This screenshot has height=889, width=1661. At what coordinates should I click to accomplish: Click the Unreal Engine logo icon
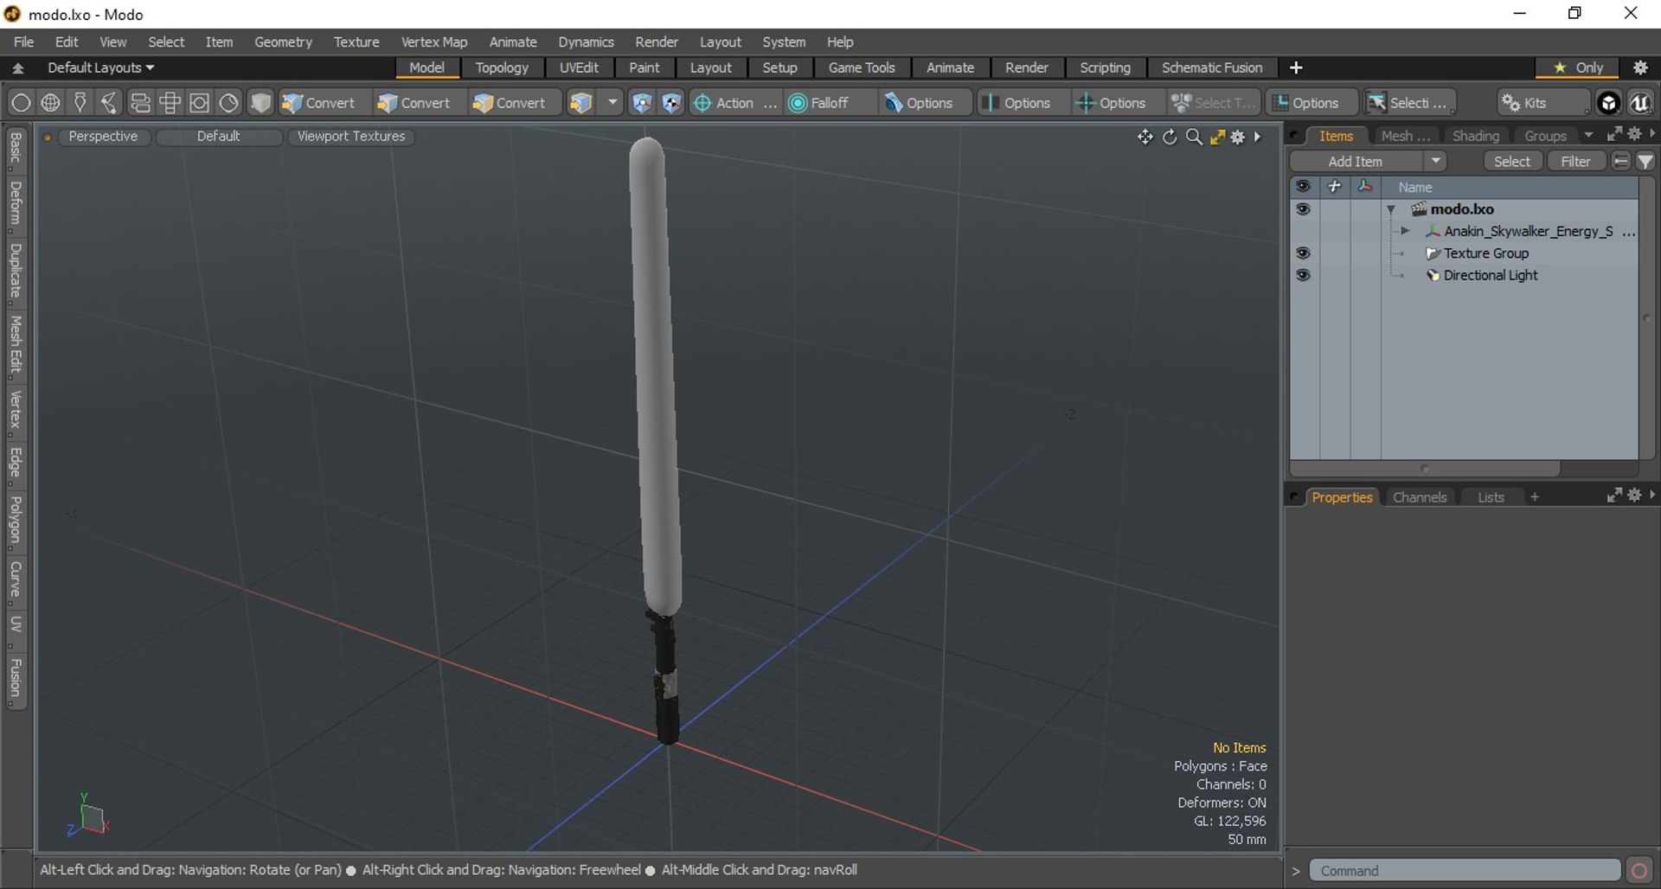point(1640,103)
